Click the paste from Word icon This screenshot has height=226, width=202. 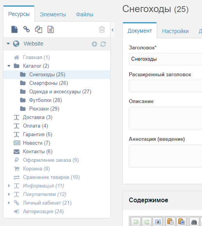(x=181, y=222)
